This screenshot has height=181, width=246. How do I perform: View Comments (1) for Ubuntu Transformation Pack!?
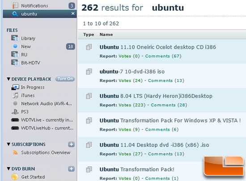[162, 178]
